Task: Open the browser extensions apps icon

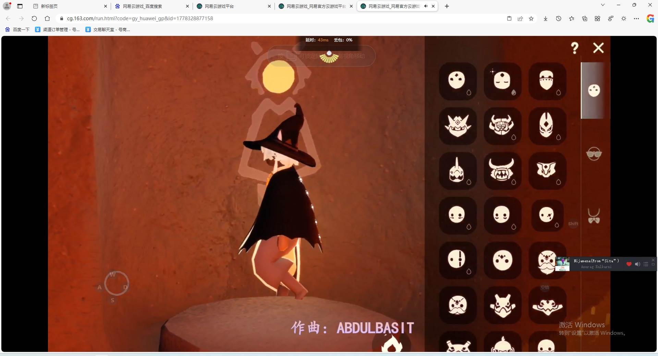Action: point(597,18)
